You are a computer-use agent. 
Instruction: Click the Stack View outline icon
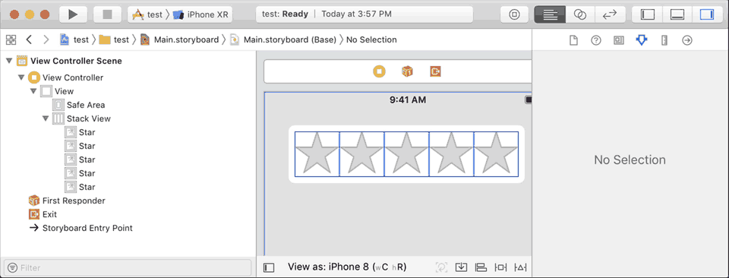point(58,118)
